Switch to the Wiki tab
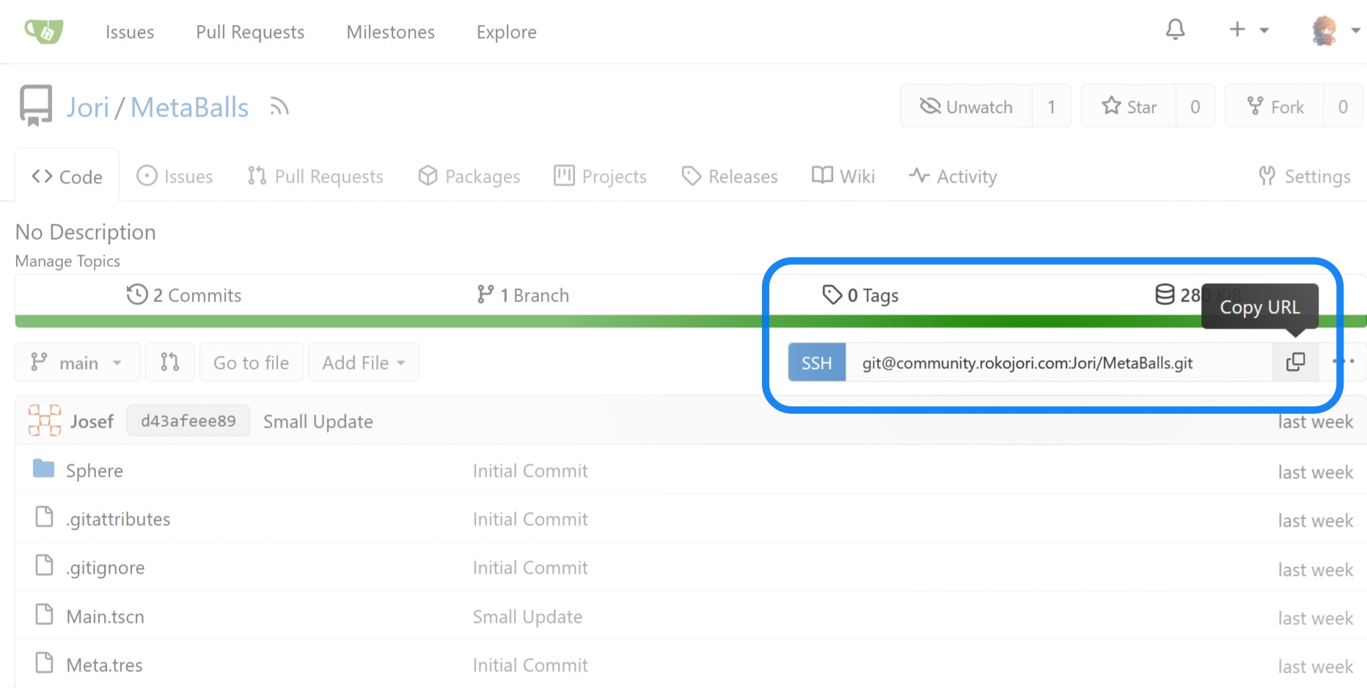This screenshot has height=688, width=1367. (x=843, y=177)
